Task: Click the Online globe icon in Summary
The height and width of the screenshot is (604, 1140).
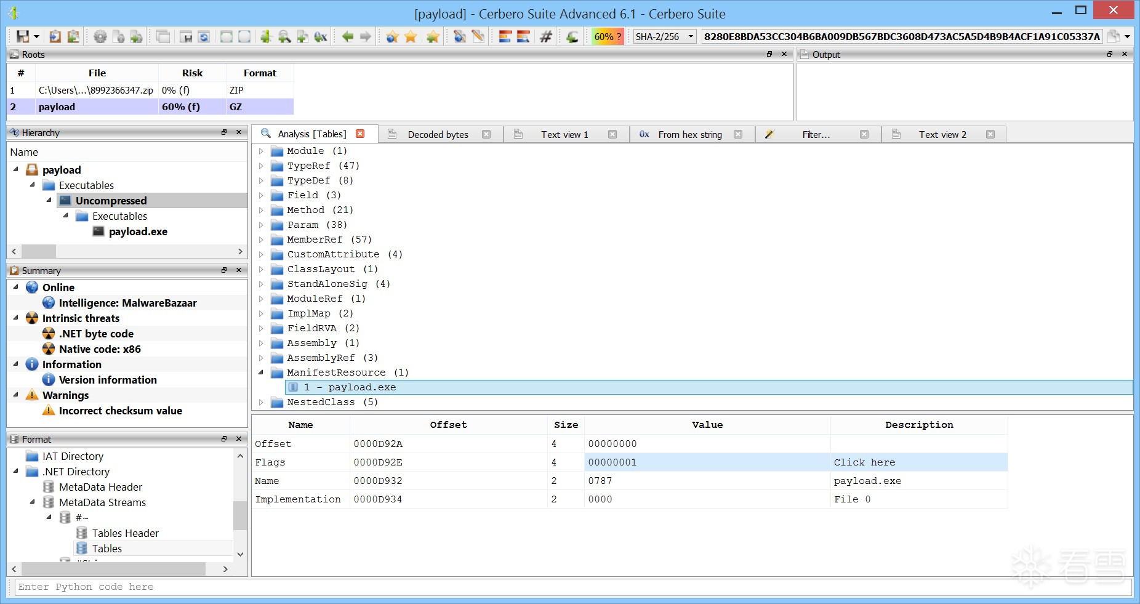Action: [32, 288]
